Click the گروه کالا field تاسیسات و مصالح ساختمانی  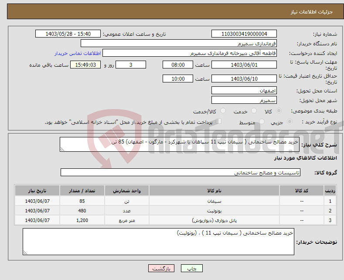pos(181,172)
